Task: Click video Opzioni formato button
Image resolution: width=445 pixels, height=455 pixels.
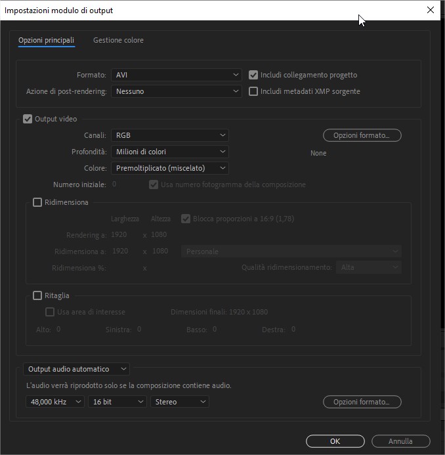Action: point(362,135)
